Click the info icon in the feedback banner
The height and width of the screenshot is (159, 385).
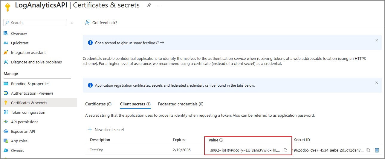90,43
